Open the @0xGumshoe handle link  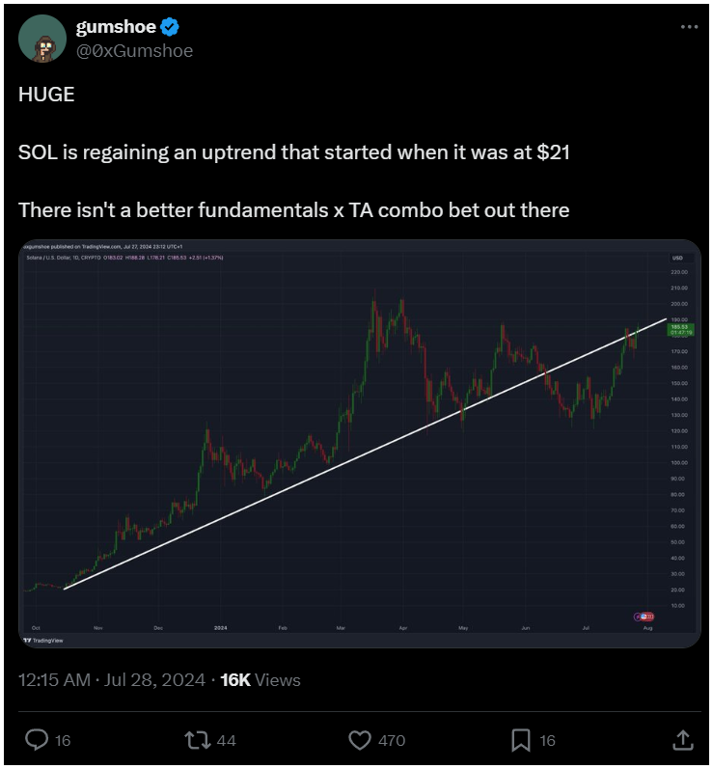point(134,51)
